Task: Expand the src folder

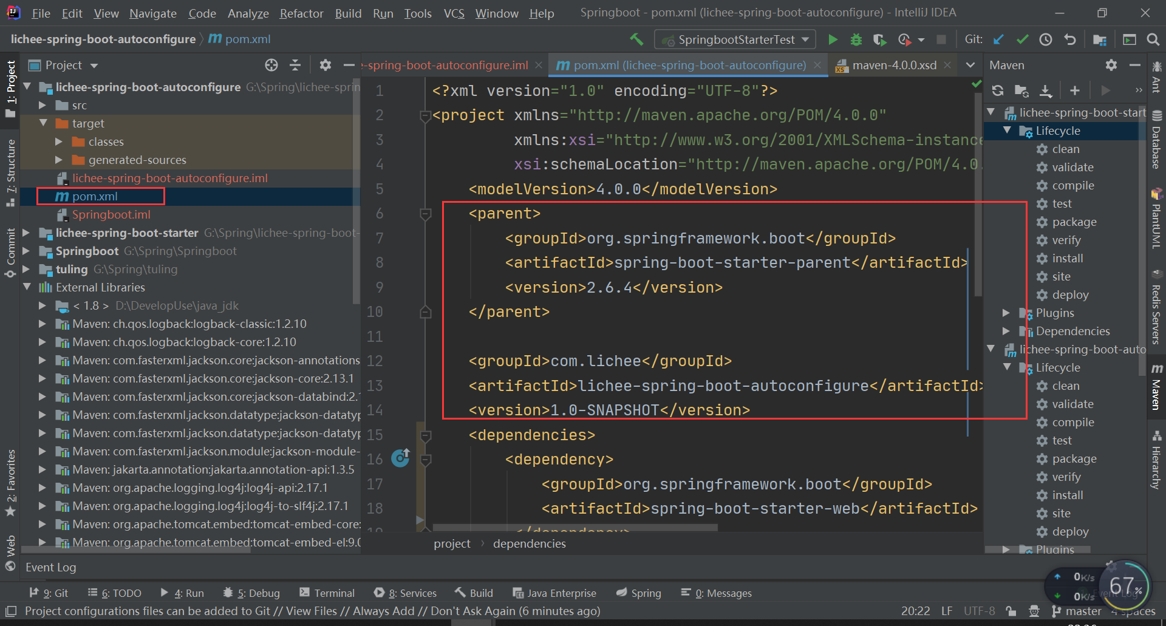Action: (x=43, y=105)
